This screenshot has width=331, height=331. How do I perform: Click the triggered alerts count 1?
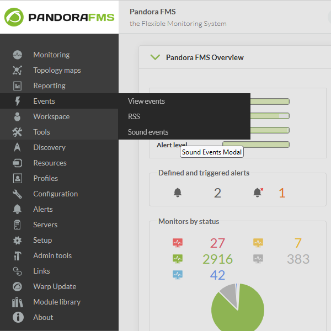click(x=282, y=193)
